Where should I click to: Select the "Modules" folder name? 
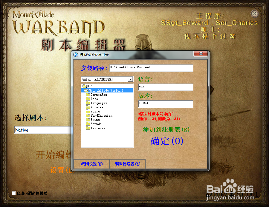click(x=97, y=107)
